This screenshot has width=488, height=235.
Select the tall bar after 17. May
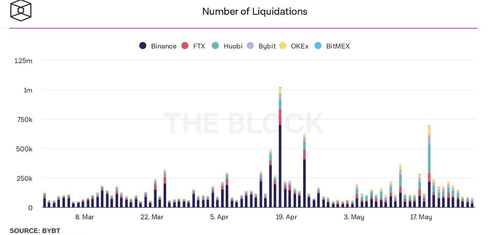tap(429, 166)
